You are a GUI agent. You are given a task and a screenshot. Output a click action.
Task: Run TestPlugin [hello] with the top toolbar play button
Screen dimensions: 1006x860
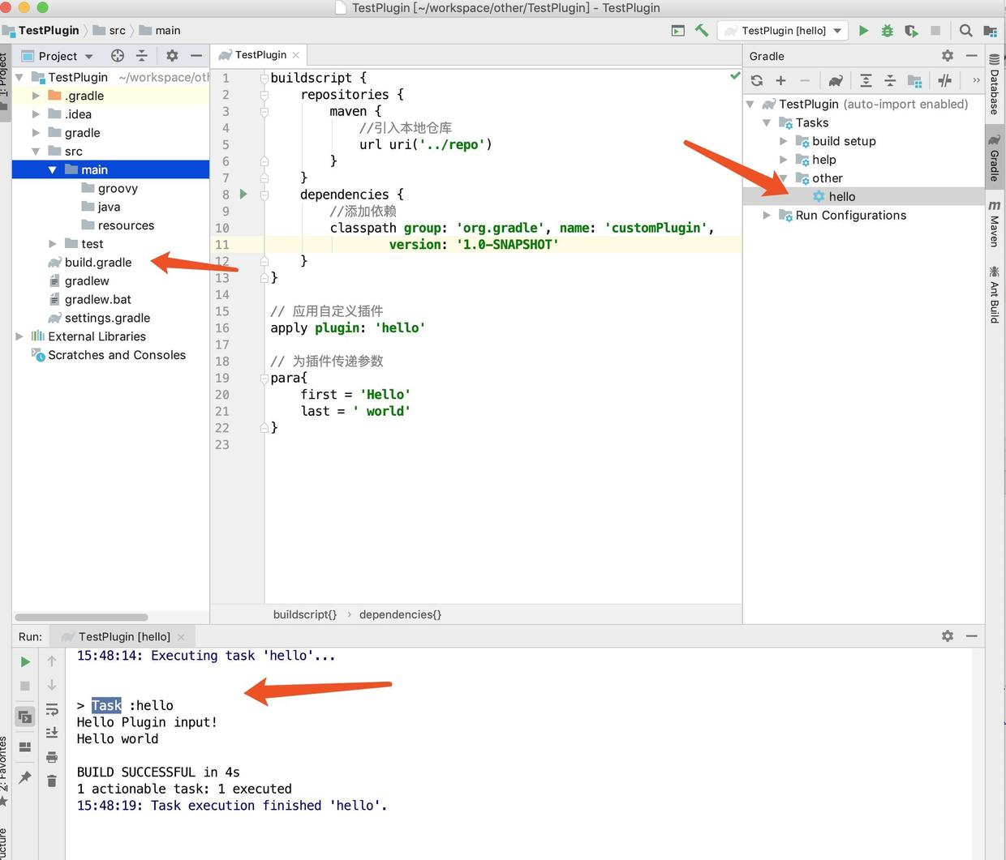[863, 31]
